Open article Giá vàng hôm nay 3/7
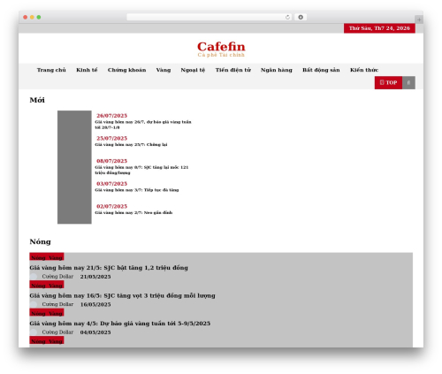This screenshot has width=442, height=374. tap(137, 190)
